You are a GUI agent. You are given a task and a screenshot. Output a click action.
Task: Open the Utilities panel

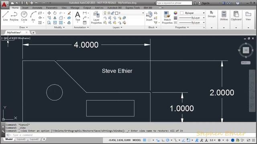pos(224,16)
